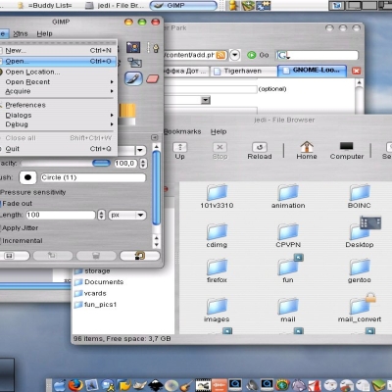
Task: Open the mode dropdown above the opacity slider
Action: point(140,151)
